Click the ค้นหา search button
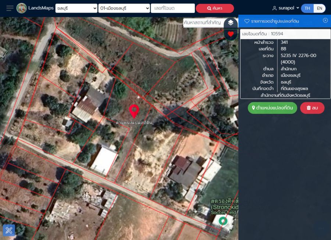The height and width of the screenshot is (240, 331). 215,8
